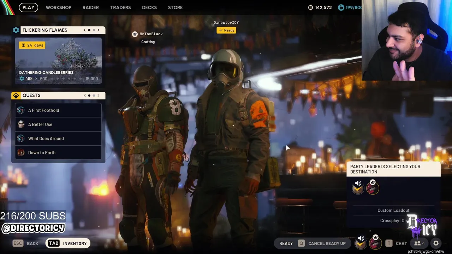Go to next Flickering Flames page arrow
Image resolution: width=452 pixels, height=254 pixels.
click(x=99, y=30)
